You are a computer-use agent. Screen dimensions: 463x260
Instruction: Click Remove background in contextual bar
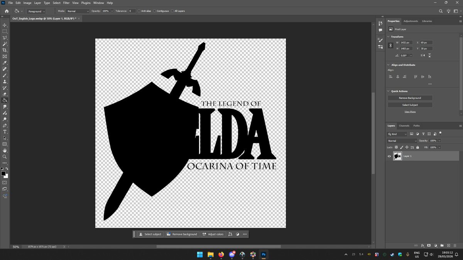(x=182, y=234)
